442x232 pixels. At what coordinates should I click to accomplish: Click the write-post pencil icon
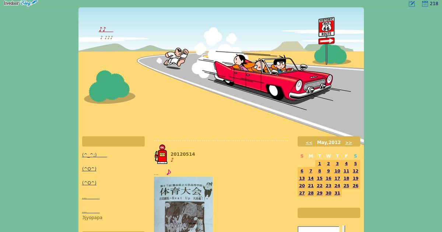[412, 4]
